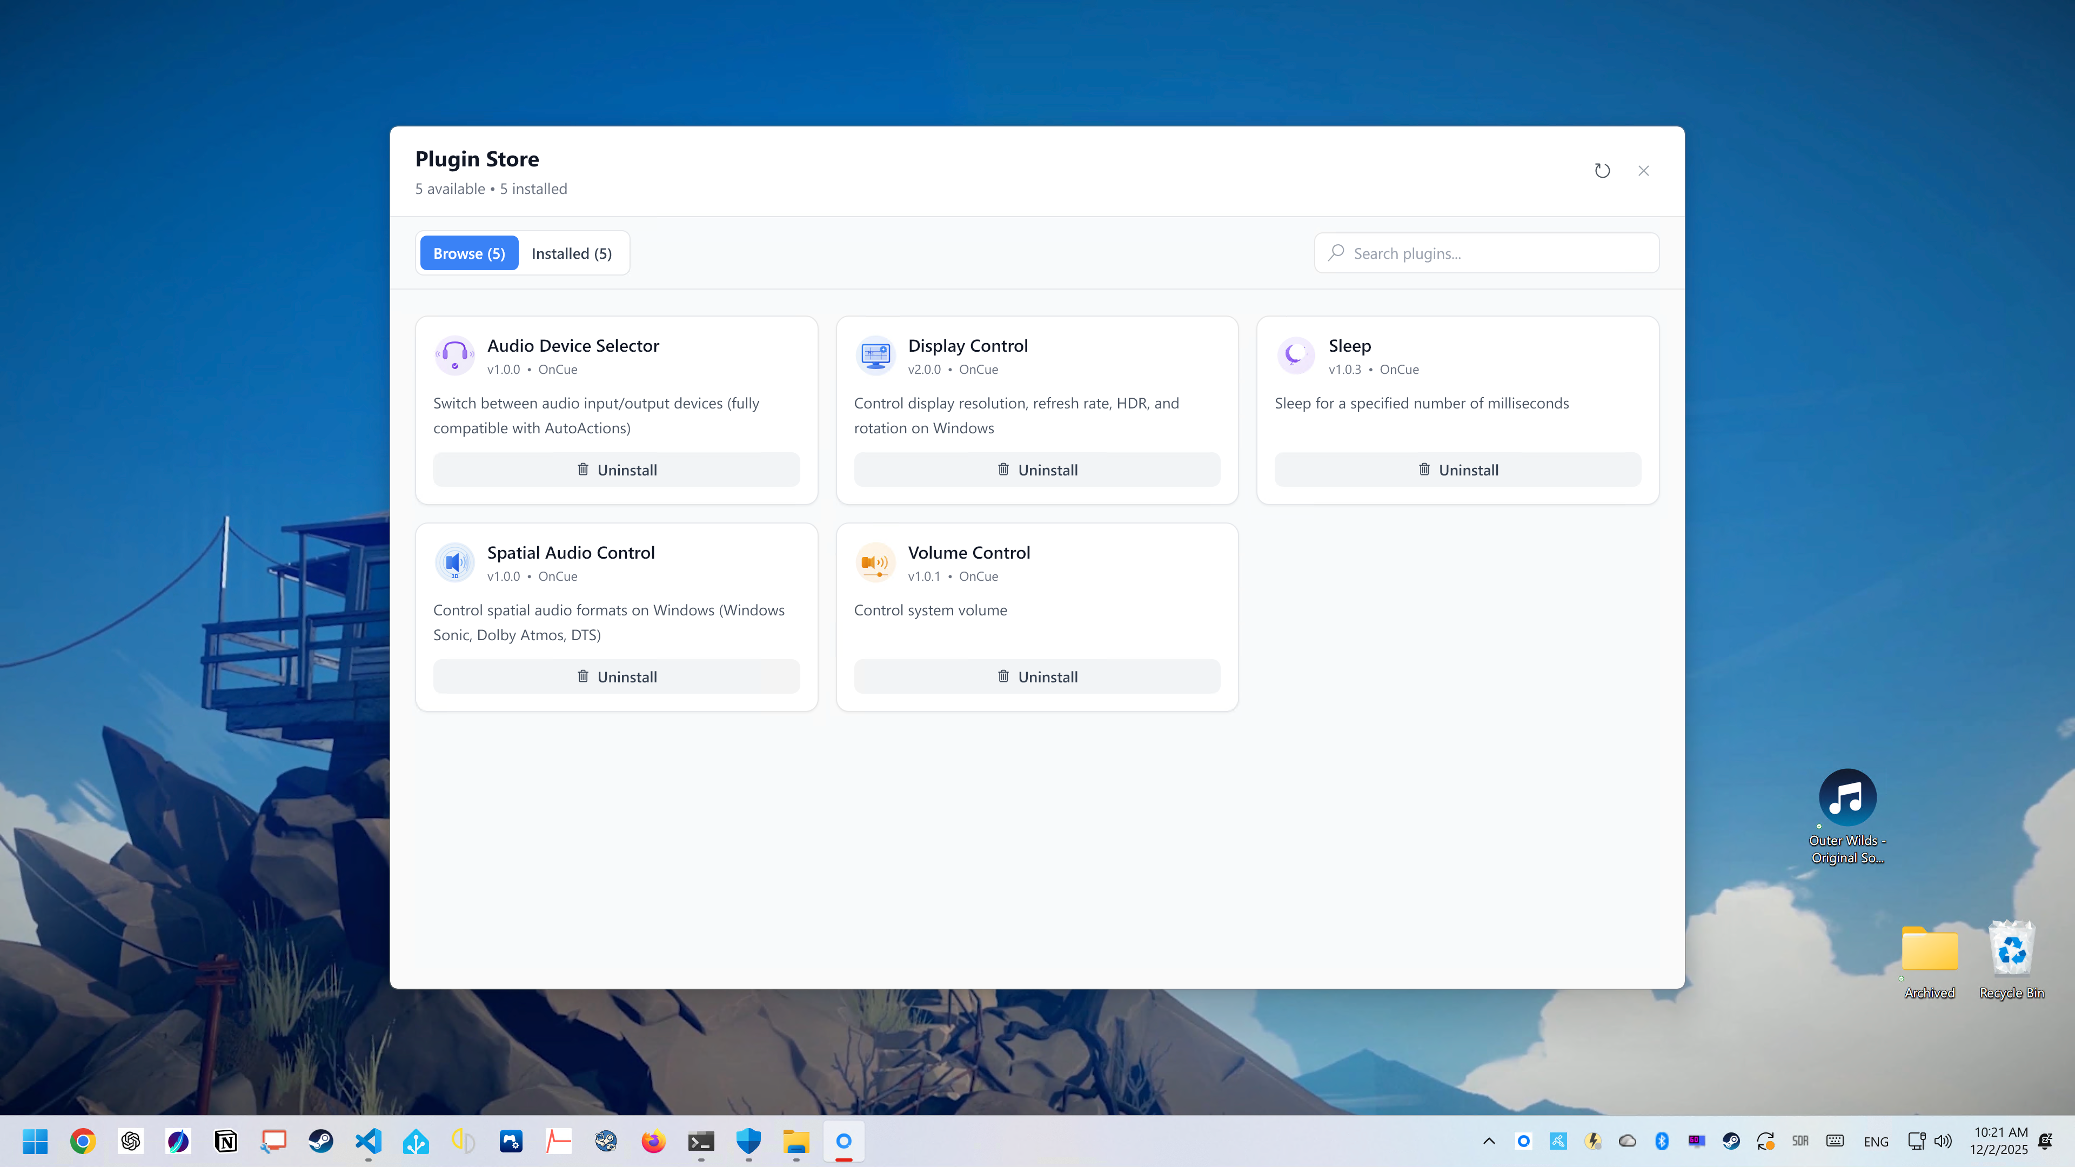Open Steam from the taskbar
The height and width of the screenshot is (1167, 2075).
tap(320, 1141)
